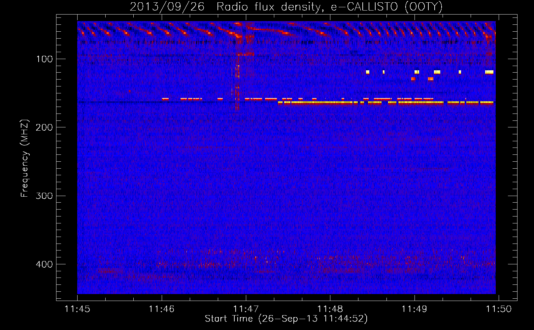This screenshot has height=330, width=534.
Task: Click the 100 frequency tick label
Action: (45, 59)
